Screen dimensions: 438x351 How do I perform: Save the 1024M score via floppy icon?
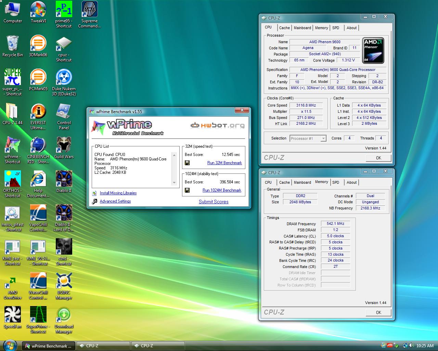point(187,190)
